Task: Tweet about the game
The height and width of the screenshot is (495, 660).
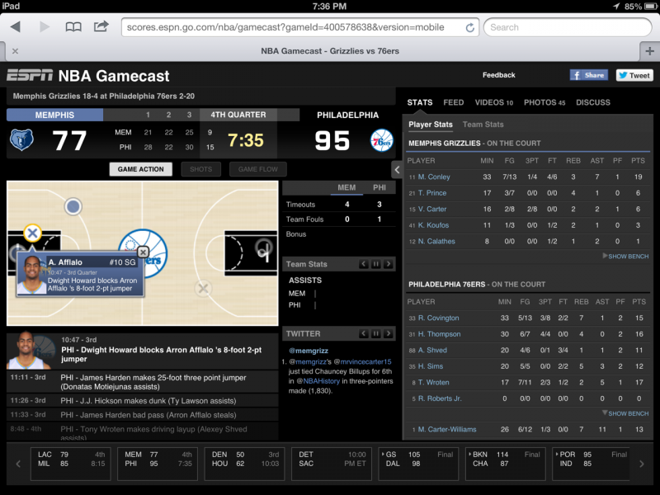Action: pyautogui.click(x=634, y=75)
